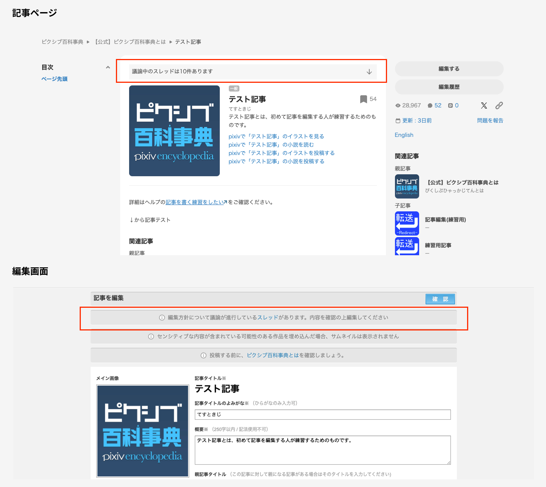Click the reading field containing てすときじ
546x487 pixels.
pyautogui.click(x=323, y=415)
